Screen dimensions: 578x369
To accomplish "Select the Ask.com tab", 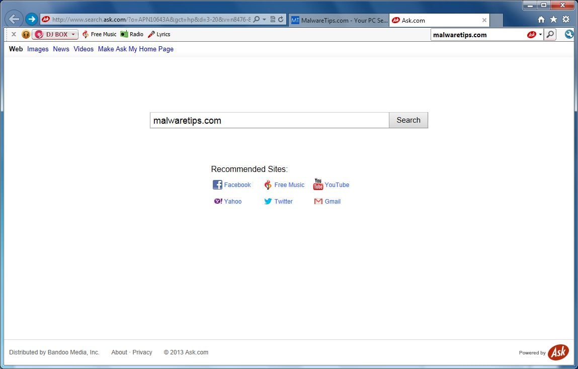I will pos(439,21).
